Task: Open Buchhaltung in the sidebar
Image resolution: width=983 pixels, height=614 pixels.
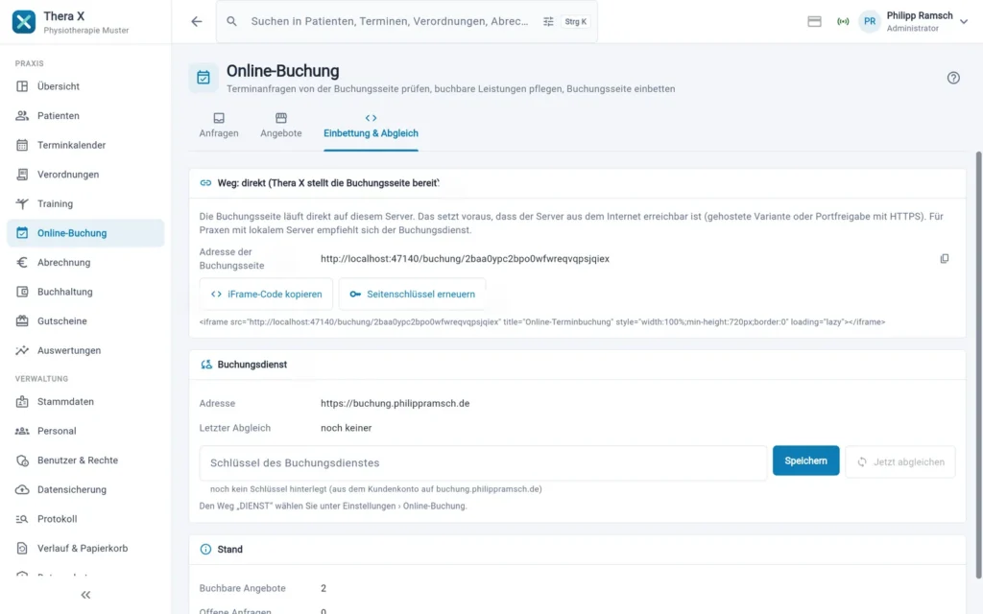Action: 85,292
